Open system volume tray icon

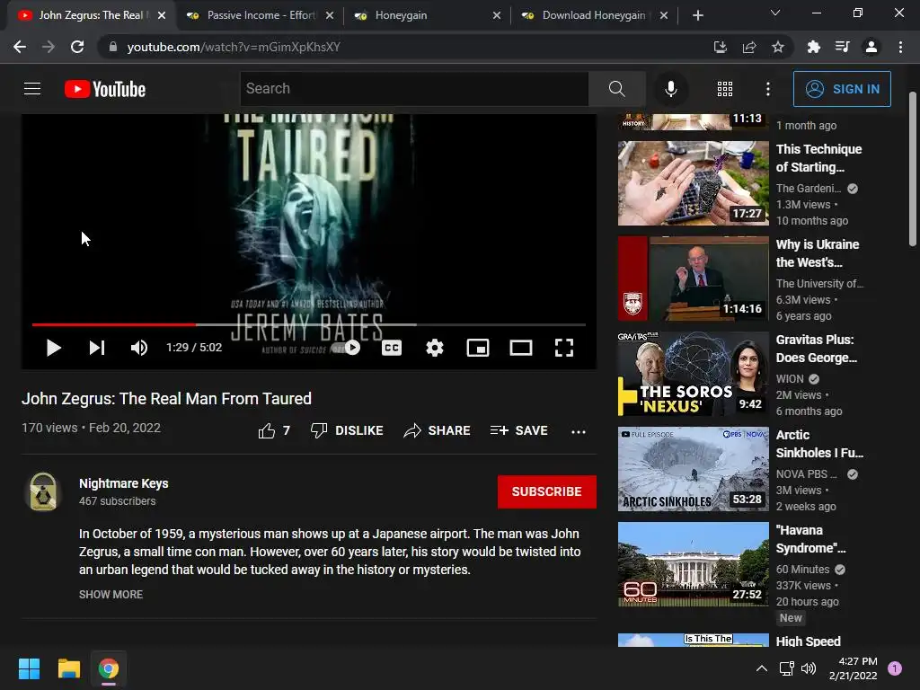point(809,668)
